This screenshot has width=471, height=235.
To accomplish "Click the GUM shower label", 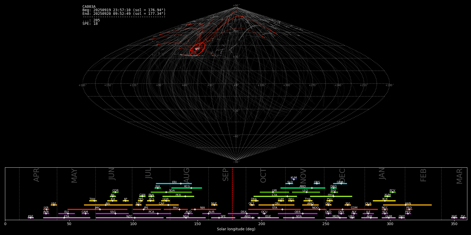I will (x=389, y=216).
